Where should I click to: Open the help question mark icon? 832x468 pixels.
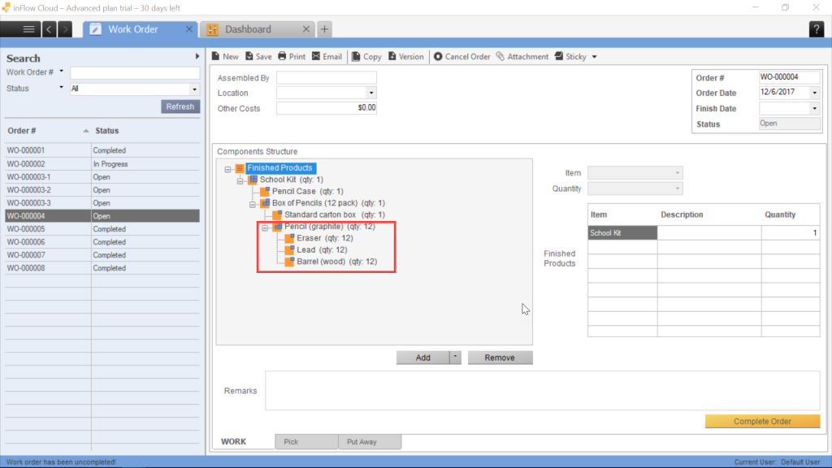pyautogui.click(x=816, y=29)
